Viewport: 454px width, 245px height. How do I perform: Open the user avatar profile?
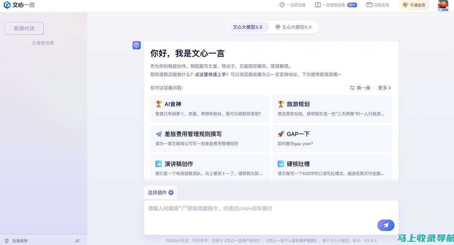click(443, 5)
